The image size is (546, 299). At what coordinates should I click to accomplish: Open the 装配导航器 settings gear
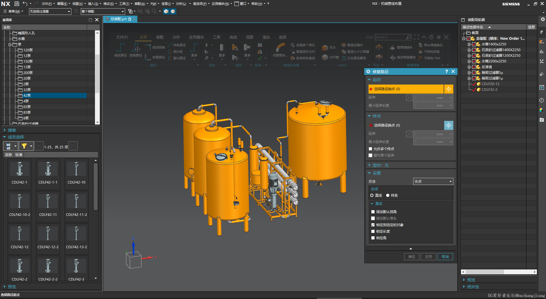pyautogui.click(x=543, y=19)
